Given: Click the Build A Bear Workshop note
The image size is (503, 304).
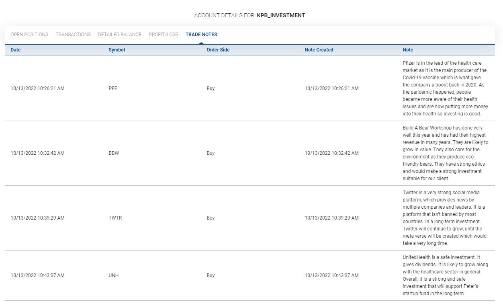Looking at the screenshot, I should pyautogui.click(x=446, y=153).
